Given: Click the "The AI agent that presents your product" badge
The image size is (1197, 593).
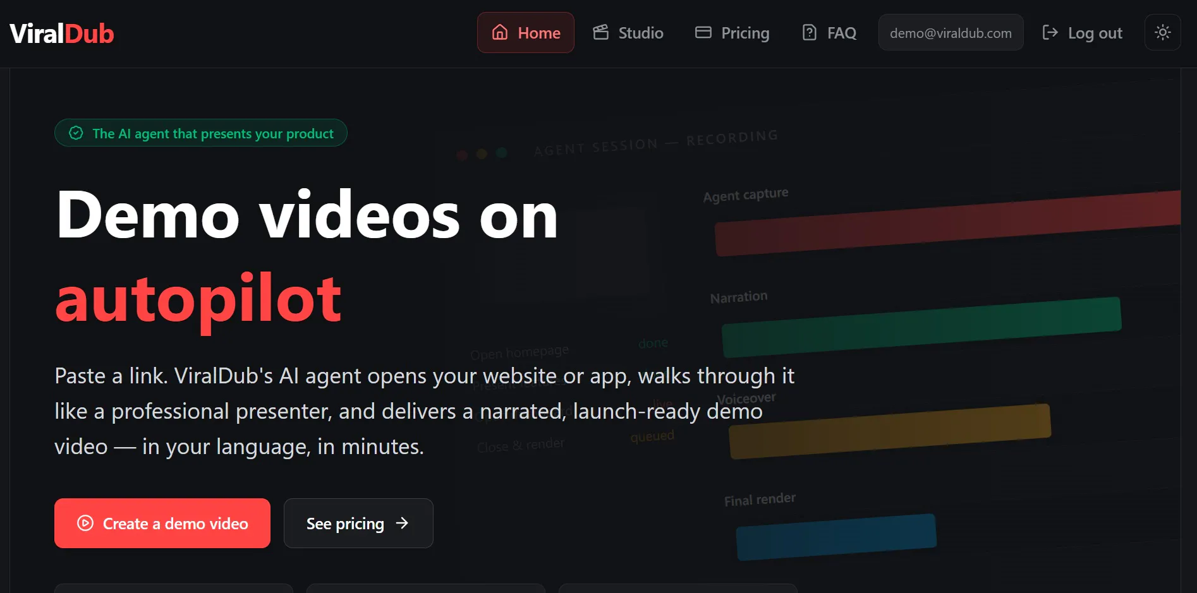Looking at the screenshot, I should click(x=201, y=133).
